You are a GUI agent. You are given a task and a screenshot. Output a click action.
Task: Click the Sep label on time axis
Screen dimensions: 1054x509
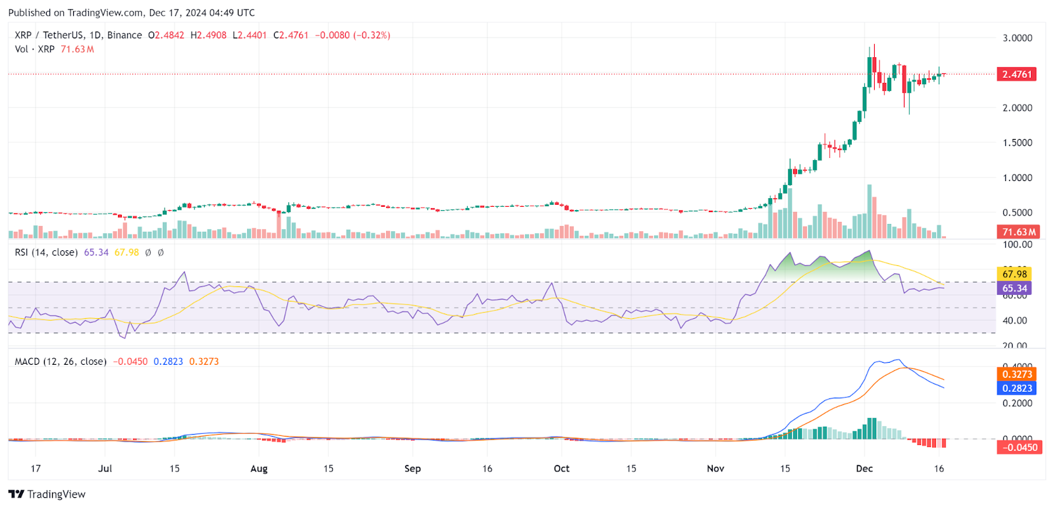[412, 469]
